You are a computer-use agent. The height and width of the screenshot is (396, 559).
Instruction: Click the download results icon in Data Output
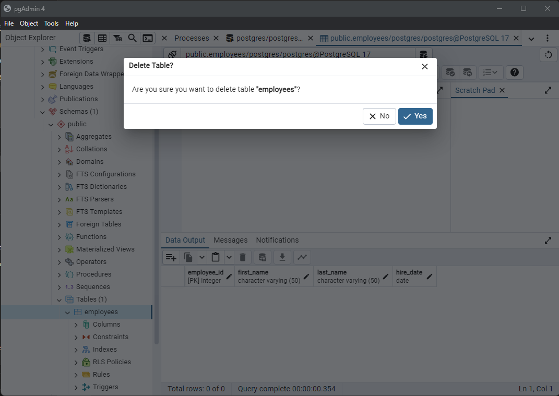(x=282, y=257)
